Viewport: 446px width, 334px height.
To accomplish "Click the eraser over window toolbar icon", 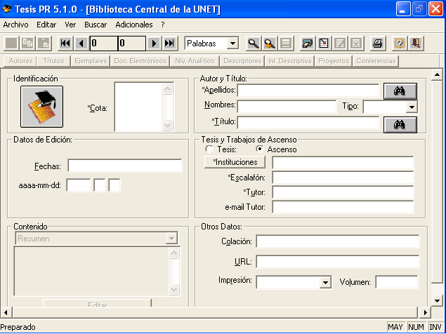I will pyautogui.click(x=308, y=44).
